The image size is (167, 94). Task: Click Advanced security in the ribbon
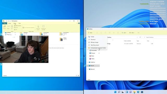(x=44, y=28)
